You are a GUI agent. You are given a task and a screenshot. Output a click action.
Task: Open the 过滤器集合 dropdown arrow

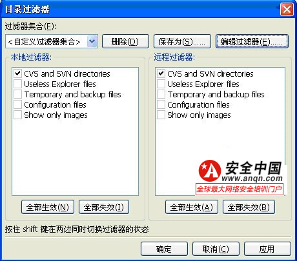tap(92, 41)
